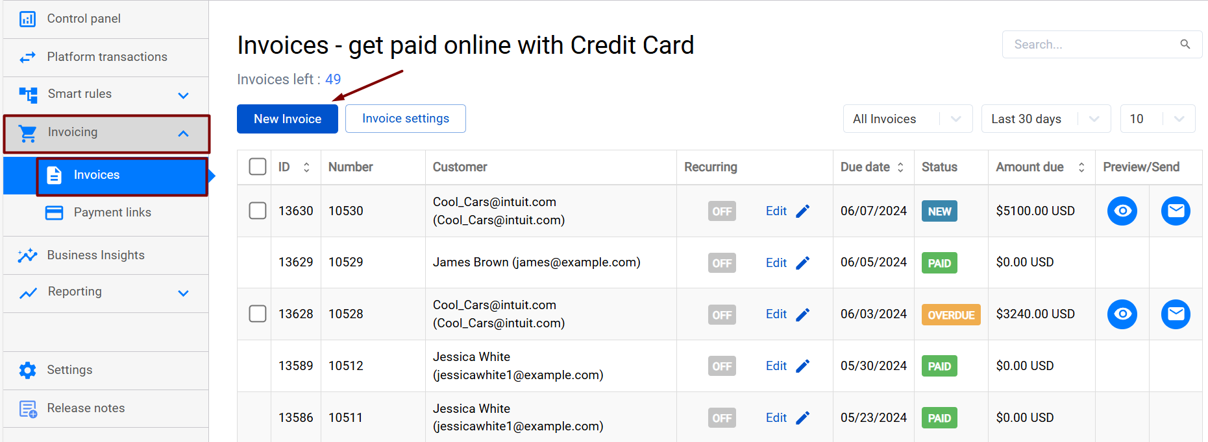Click the pencil icon for invoice 13630
Image resolution: width=1208 pixels, height=442 pixels.
tap(803, 211)
